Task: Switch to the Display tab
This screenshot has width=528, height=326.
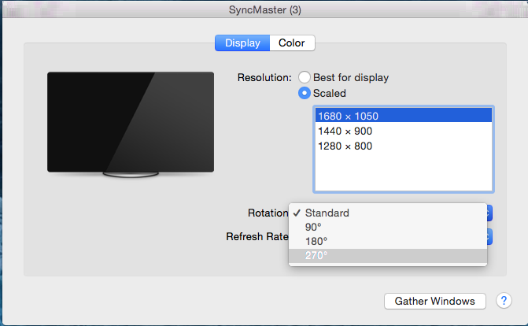Action: [242, 43]
